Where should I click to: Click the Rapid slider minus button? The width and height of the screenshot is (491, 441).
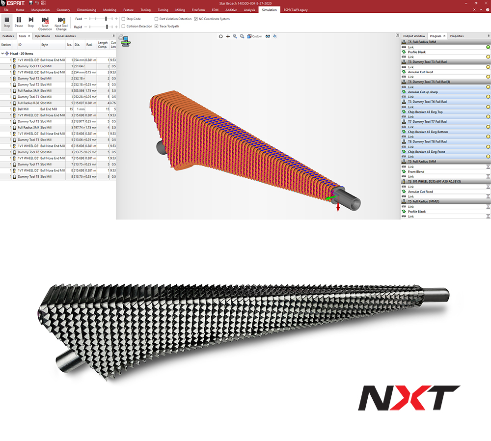(86, 27)
